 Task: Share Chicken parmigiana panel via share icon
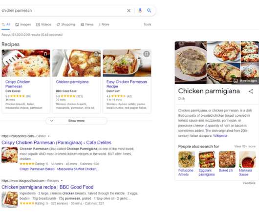point(251,91)
